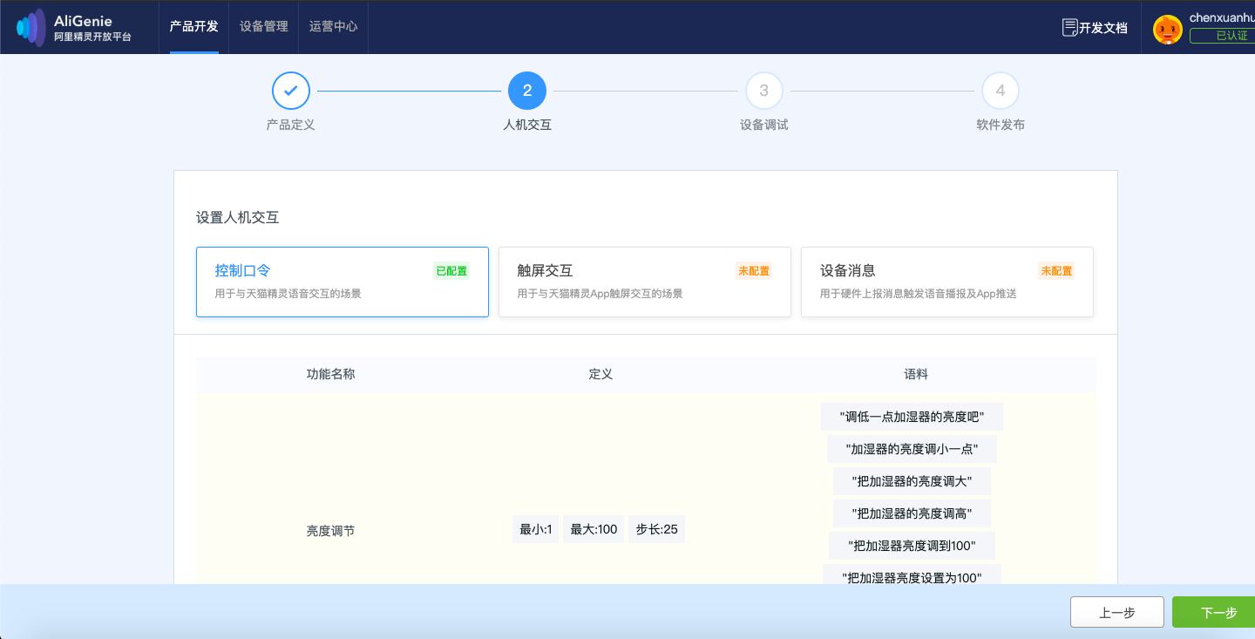Click the 最小:1 tag
1255x639 pixels.
(x=536, y=529)
